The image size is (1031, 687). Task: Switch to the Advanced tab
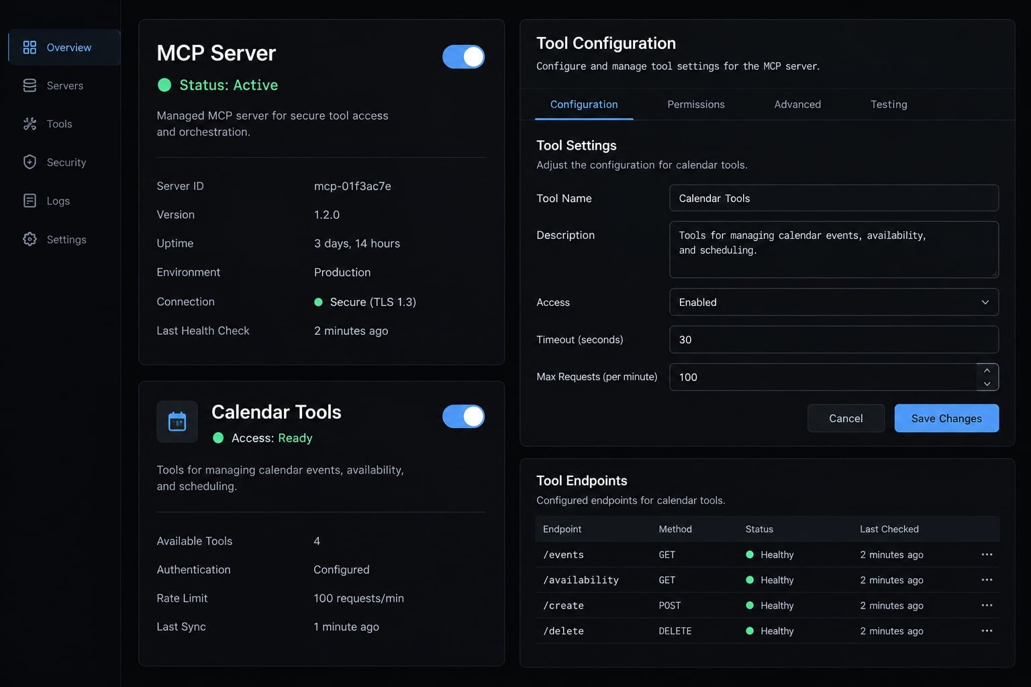797,105
